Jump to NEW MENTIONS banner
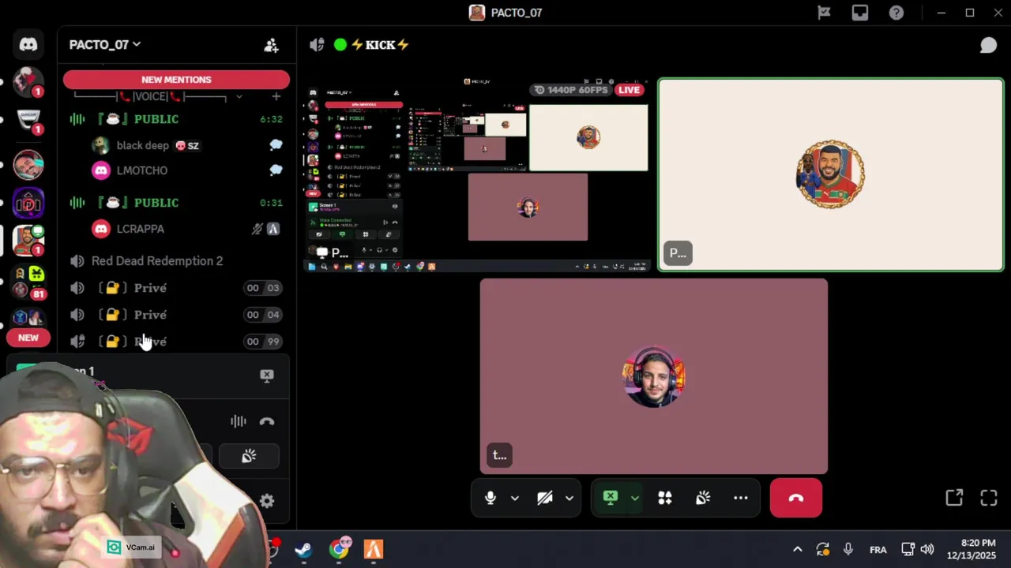The height and width of the screenshot is (568, 1011). pyautogui.click(x=176, y=80)
